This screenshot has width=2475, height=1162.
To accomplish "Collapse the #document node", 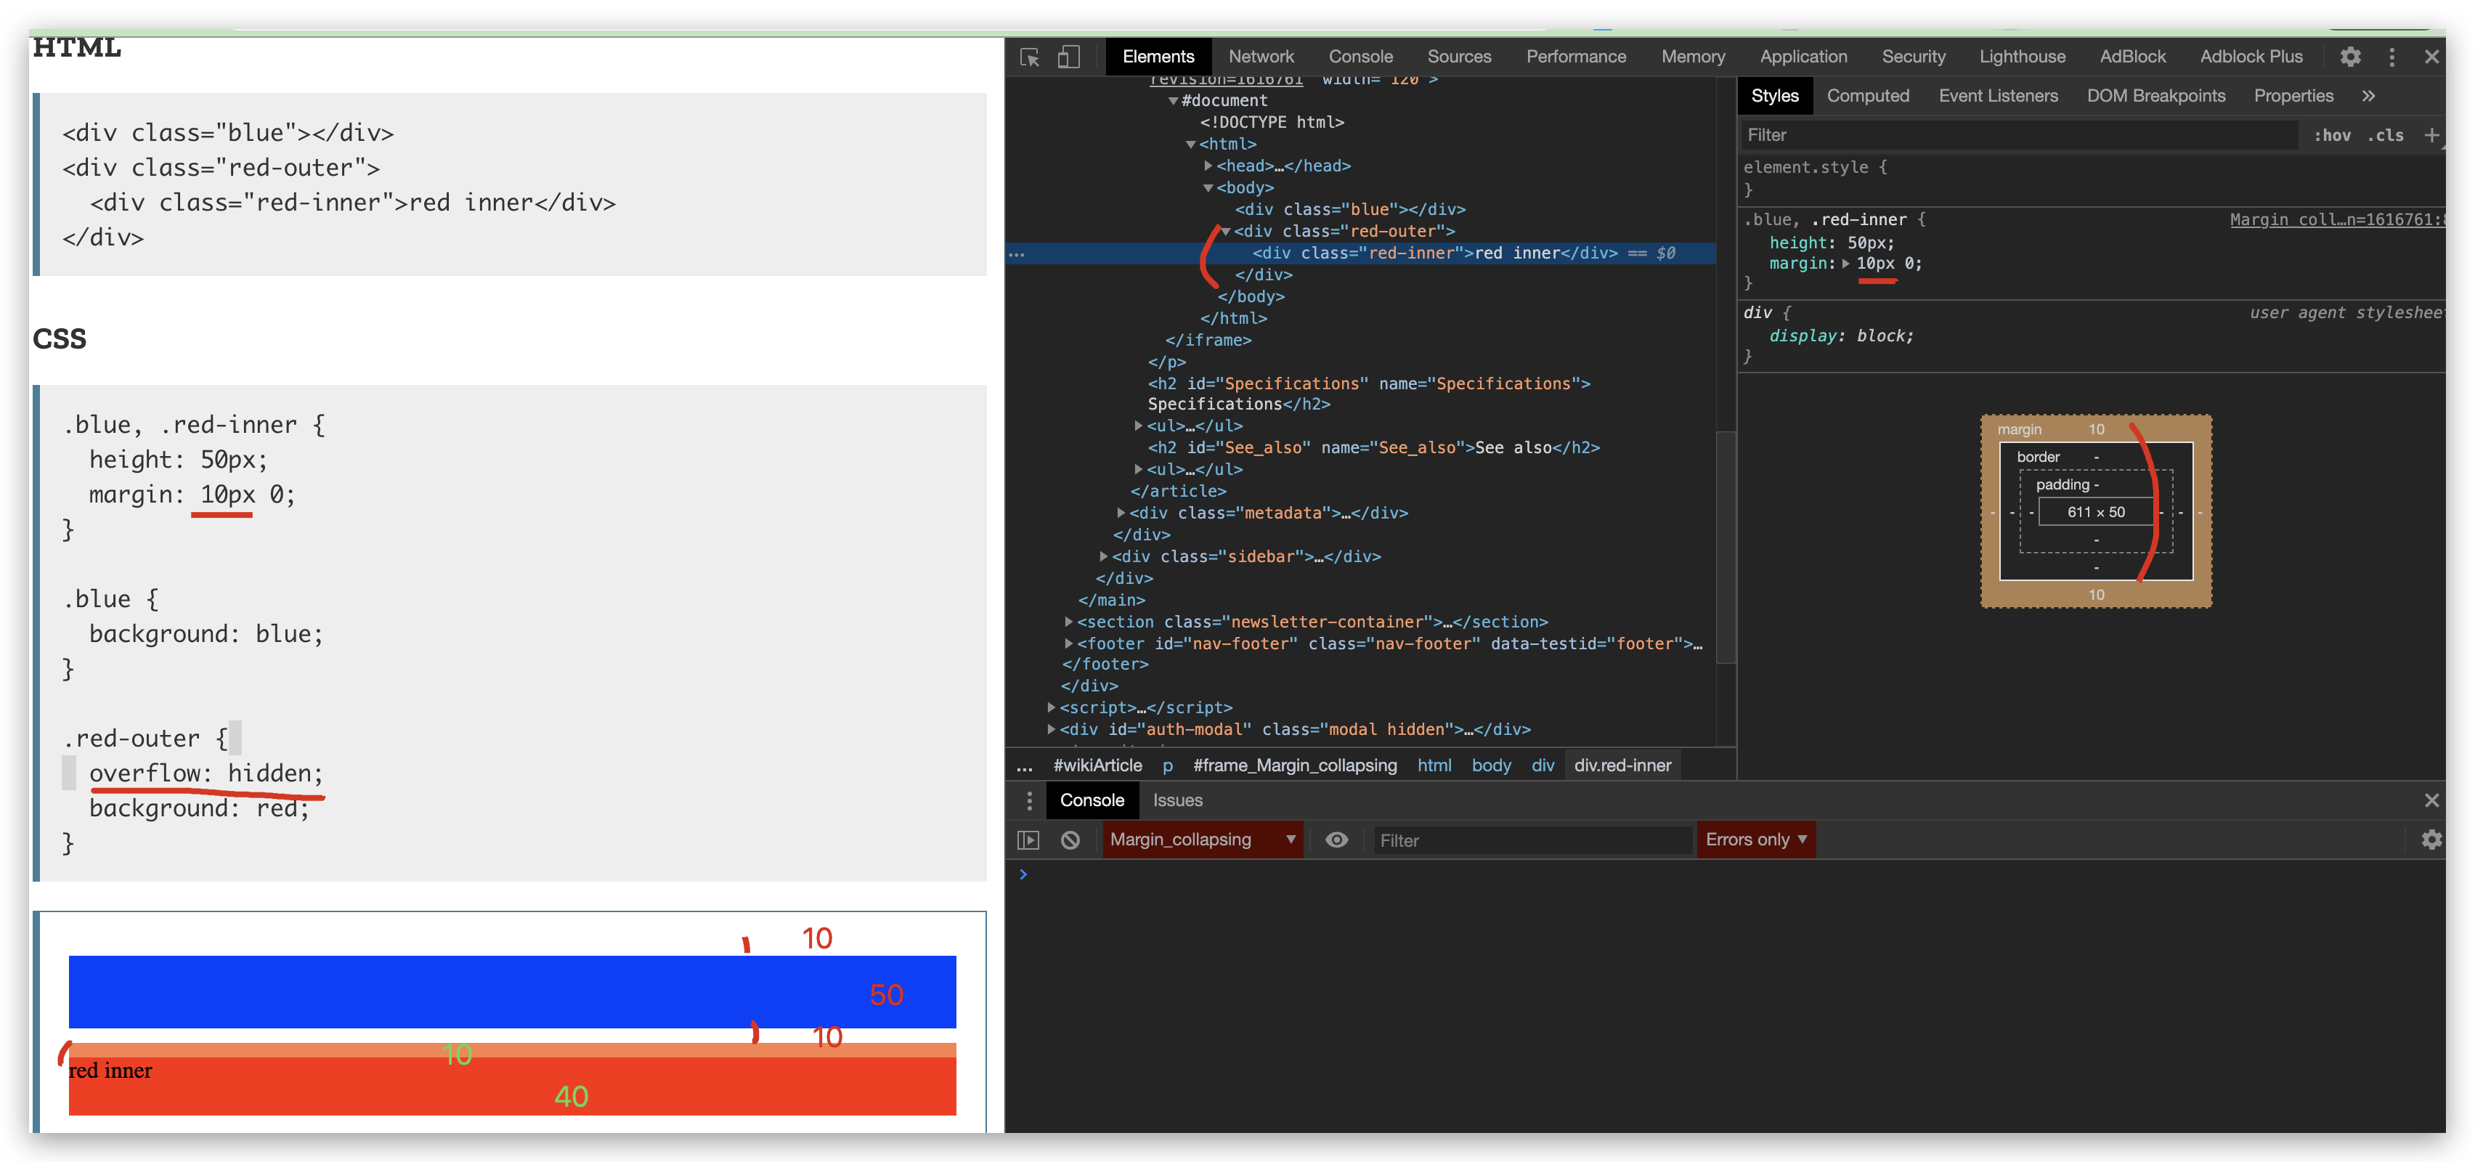I will click(x=1173, y=101).
